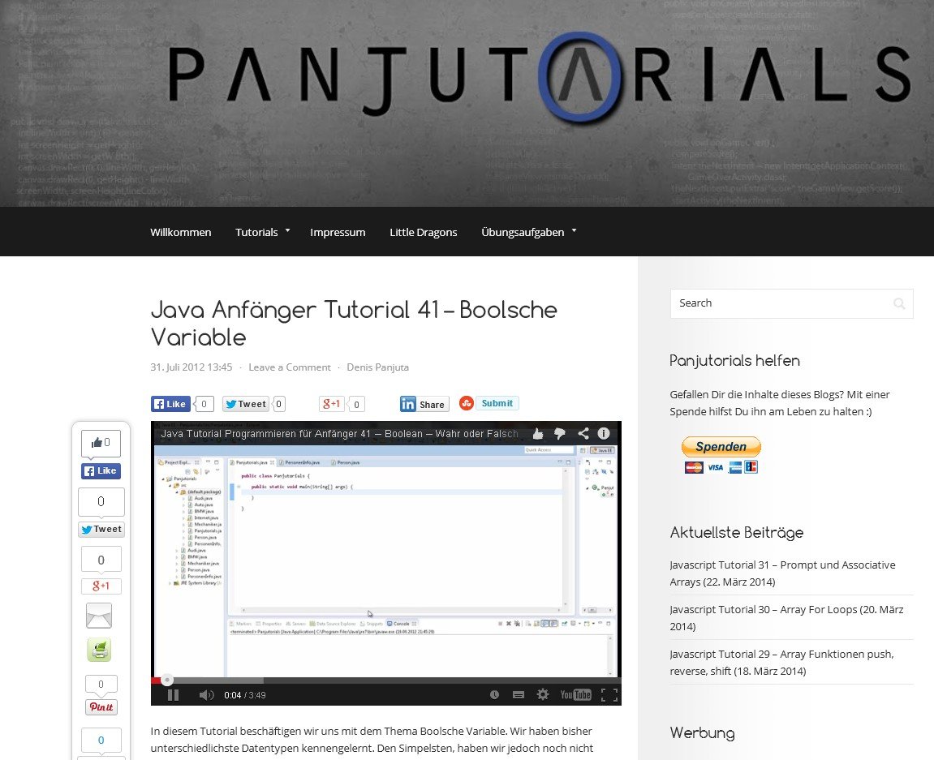
Task: Toggle the thumbs up like on the video
Action: (x=537, y=434)
